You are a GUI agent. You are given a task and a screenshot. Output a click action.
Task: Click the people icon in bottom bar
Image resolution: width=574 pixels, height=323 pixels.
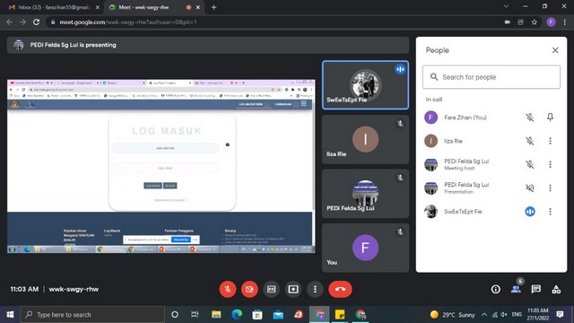516,289
